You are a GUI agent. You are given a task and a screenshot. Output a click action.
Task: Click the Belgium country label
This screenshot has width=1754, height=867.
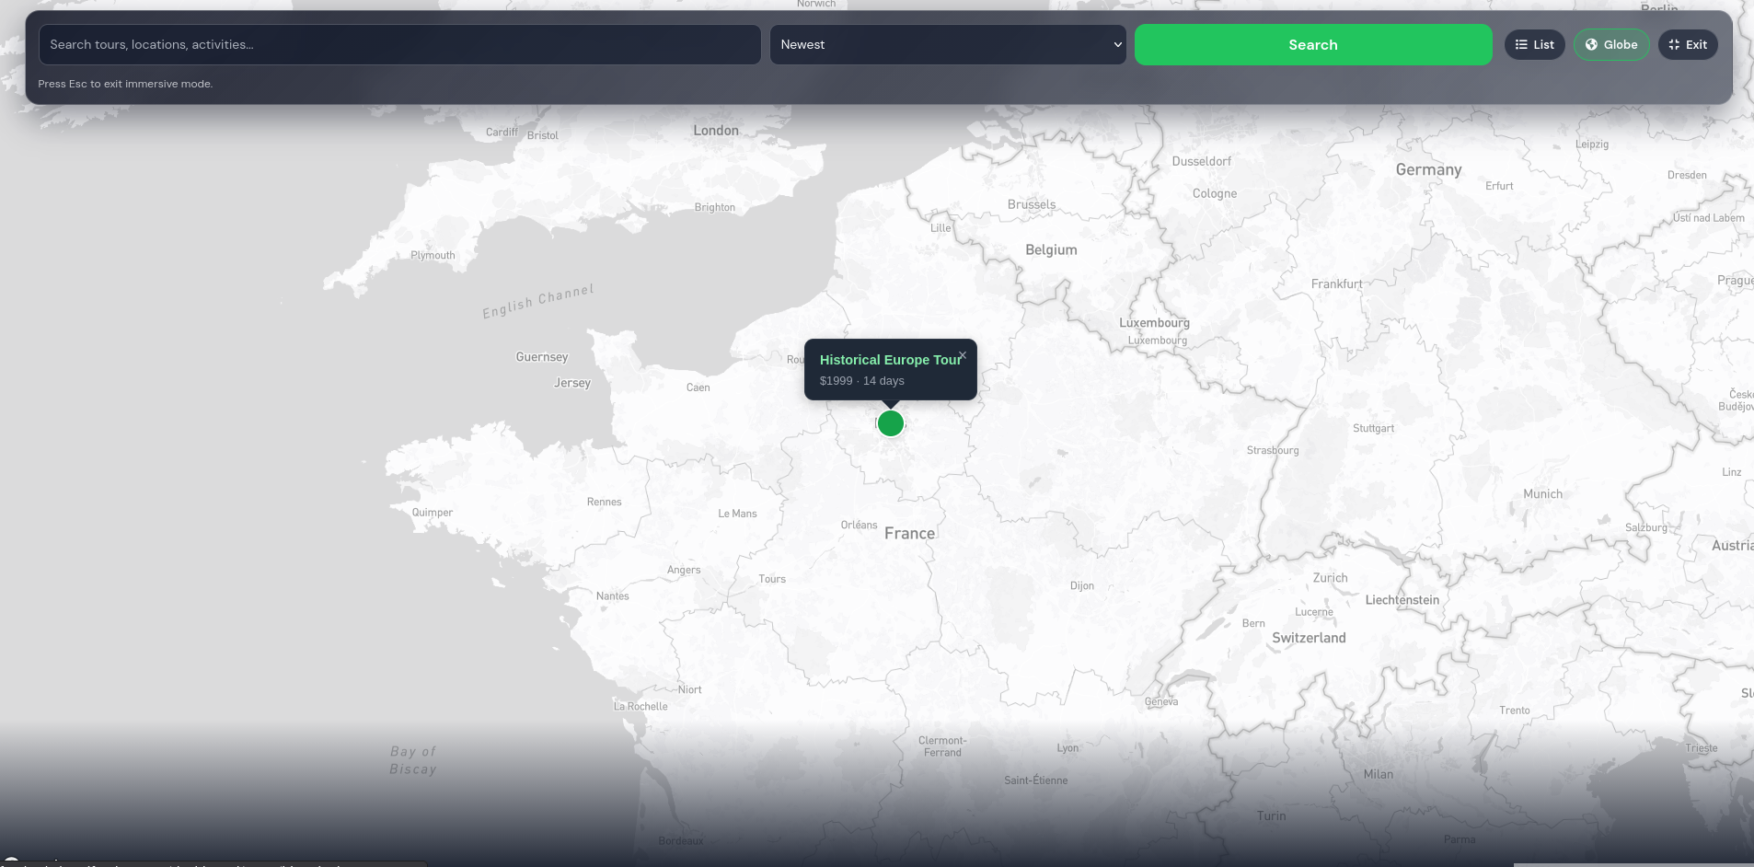pyautogui.click(x=1051, y=250)
